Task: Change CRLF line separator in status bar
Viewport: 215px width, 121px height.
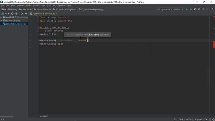Action: (182, 120)
